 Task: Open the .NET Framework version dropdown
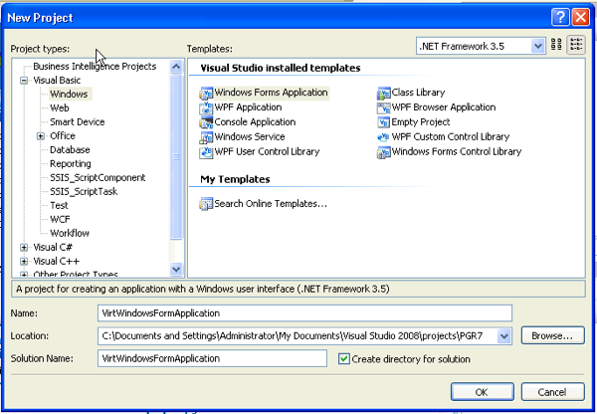538,46
